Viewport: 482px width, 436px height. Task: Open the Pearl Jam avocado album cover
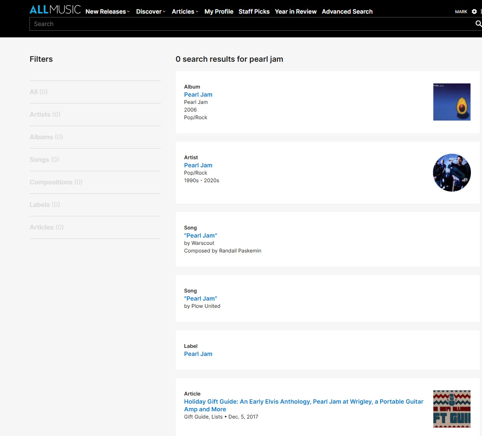pos(452,102)
